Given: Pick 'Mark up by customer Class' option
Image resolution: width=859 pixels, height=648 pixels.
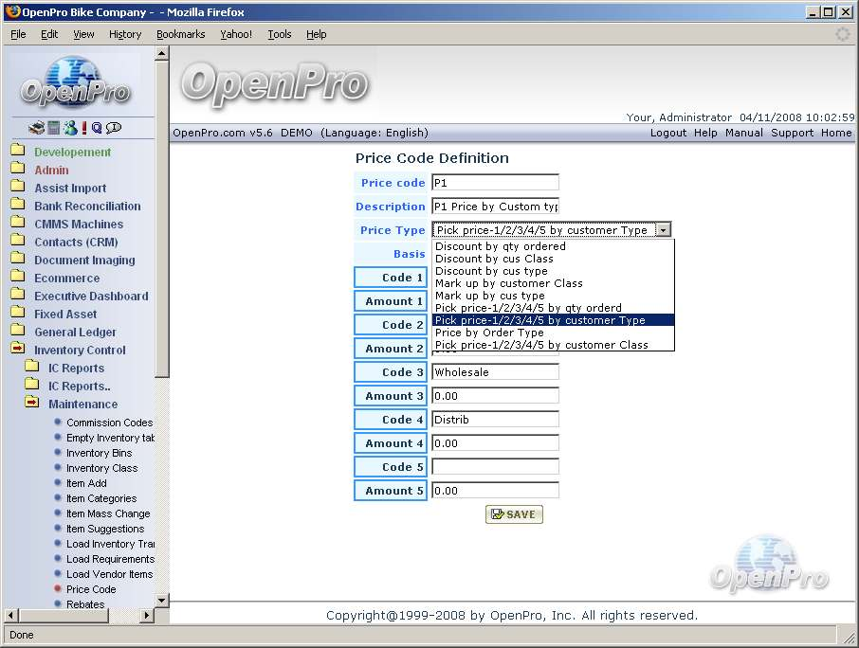Looking at the screenshot, I should click(x=508, y=283).
